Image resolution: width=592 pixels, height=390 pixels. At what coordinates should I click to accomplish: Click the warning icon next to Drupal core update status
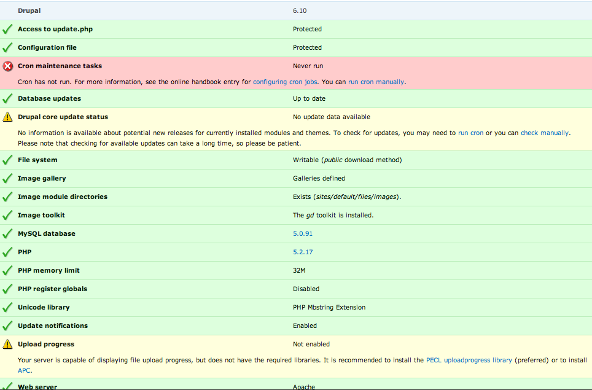7,117
